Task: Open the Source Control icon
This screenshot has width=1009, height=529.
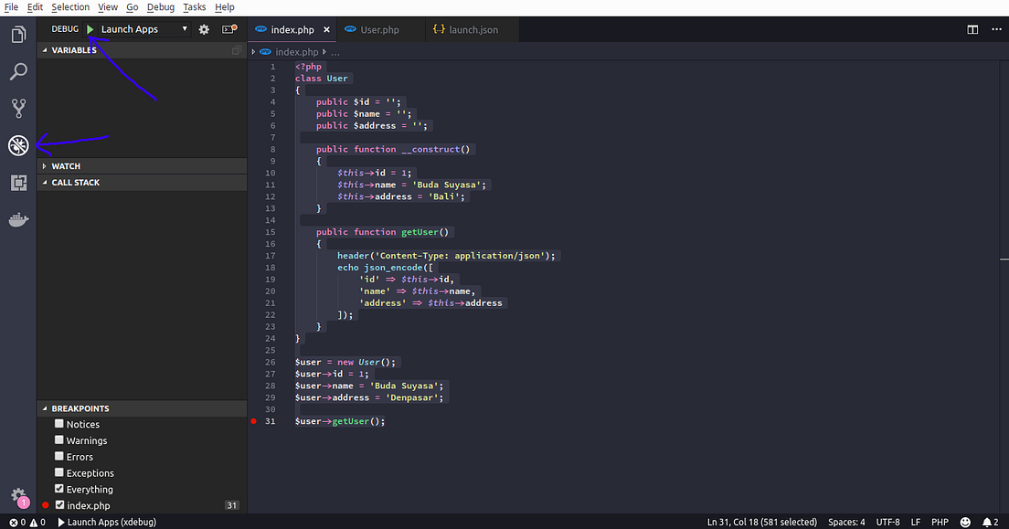Action: [x=18, y=108]
